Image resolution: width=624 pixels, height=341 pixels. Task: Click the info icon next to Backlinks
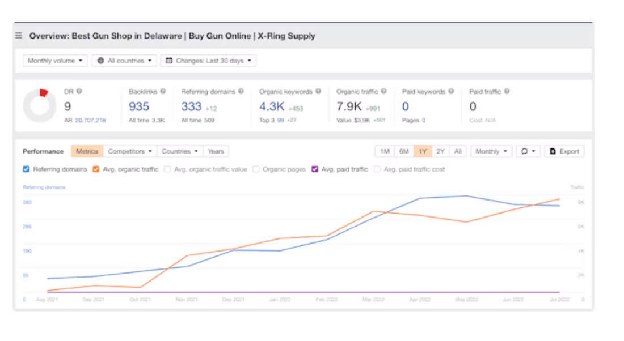(163, 90)
